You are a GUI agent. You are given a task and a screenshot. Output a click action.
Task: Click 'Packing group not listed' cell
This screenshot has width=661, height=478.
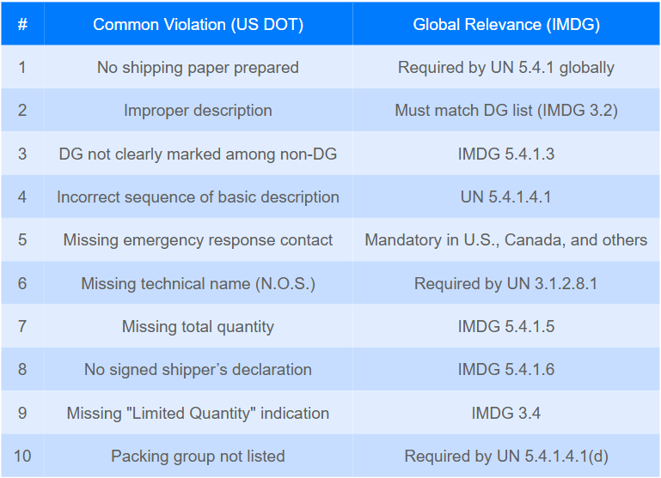pos(199,457)
